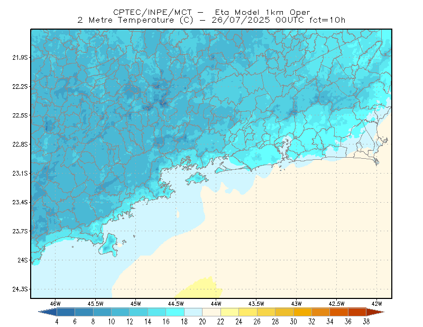
Task: Click the colorbar tick label 20
Action: [x=203, y=322]
